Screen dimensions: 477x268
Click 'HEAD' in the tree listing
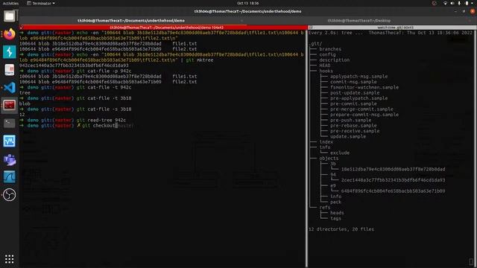pyautogui.click(x=325, y=66)
